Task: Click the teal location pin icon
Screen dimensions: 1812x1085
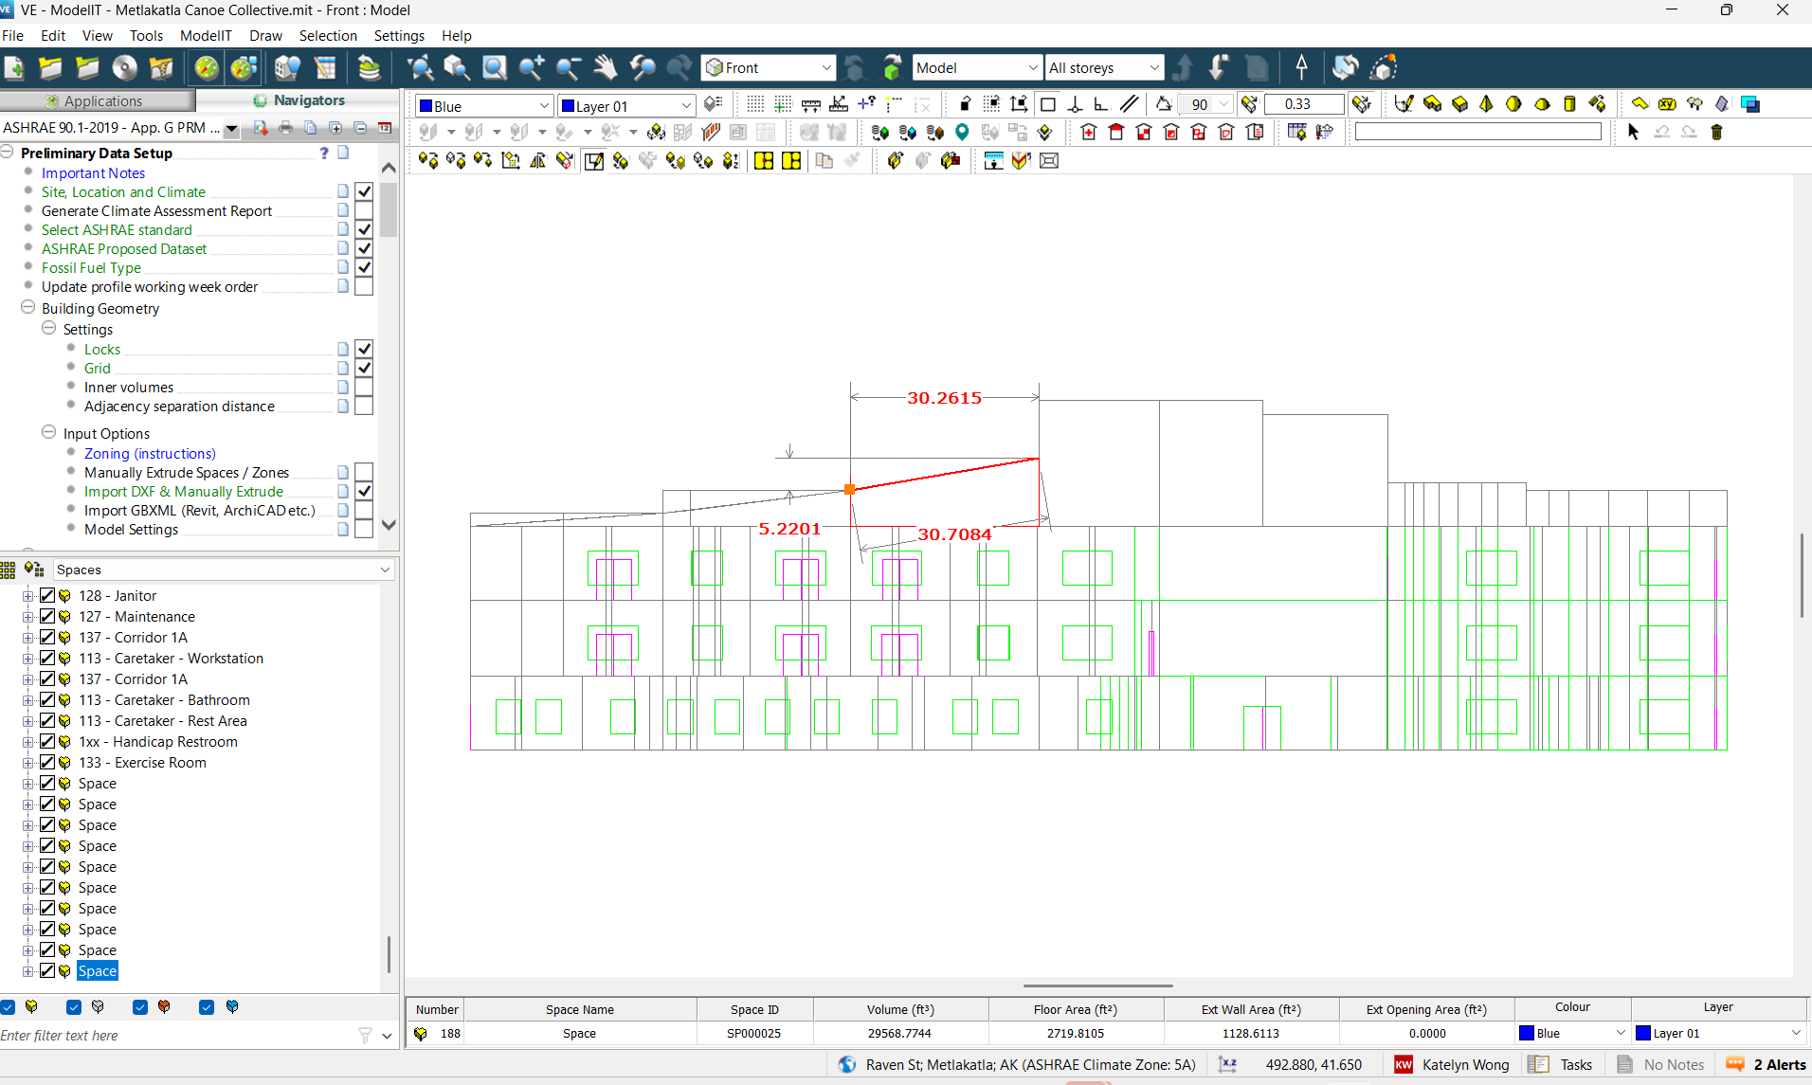Action: pos(962,133)
